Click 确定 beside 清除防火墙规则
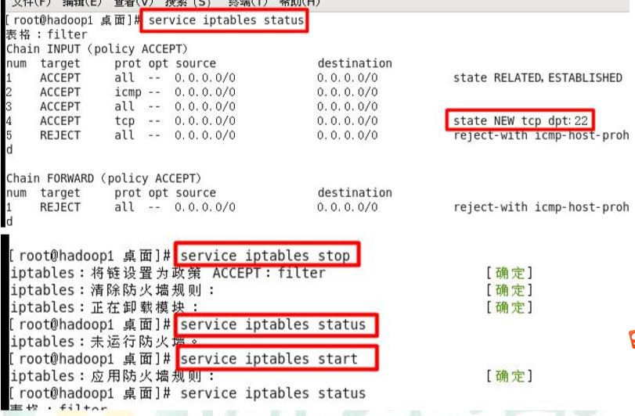 pos(510,290)
